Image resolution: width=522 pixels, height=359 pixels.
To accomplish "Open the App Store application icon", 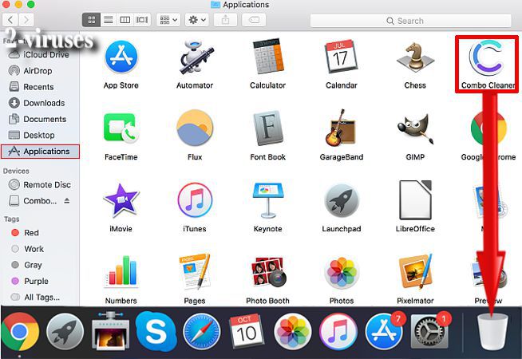I will pos(121,57).
